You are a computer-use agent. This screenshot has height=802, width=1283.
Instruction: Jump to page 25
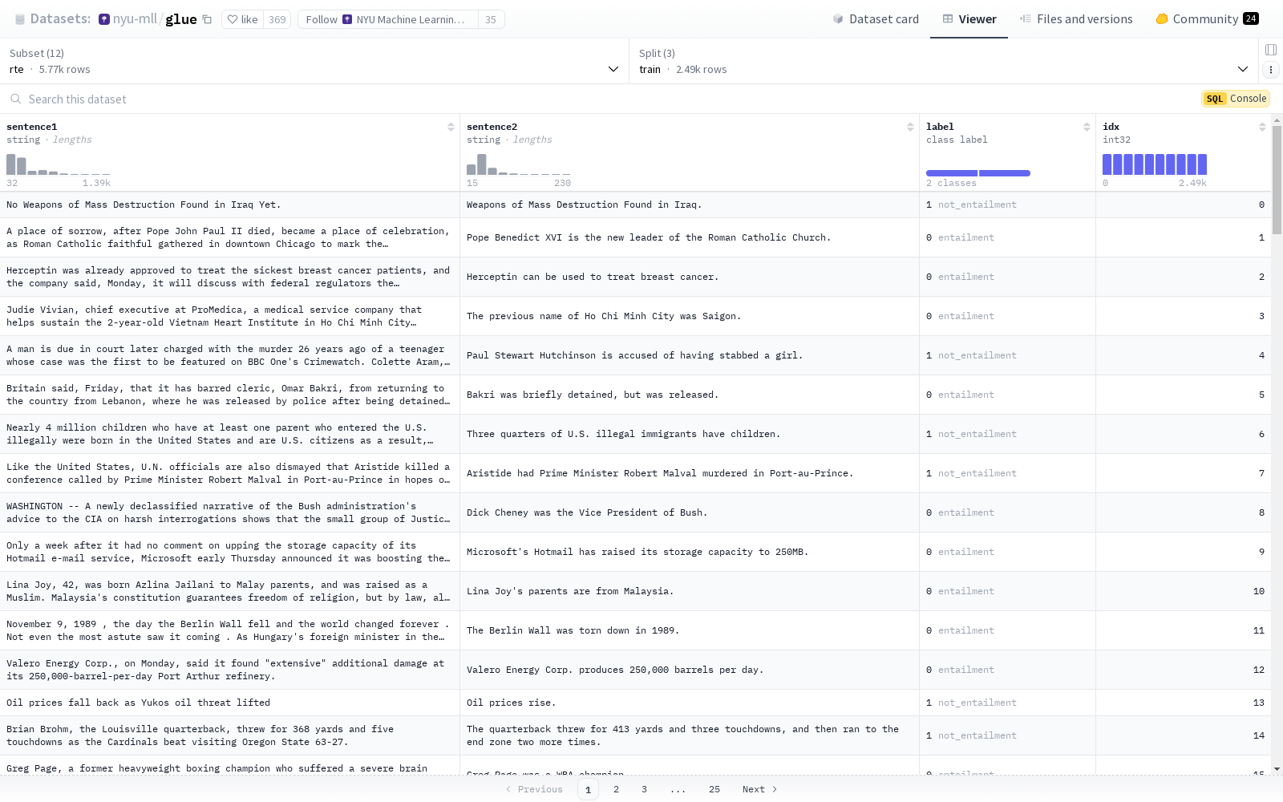(714, 789)
